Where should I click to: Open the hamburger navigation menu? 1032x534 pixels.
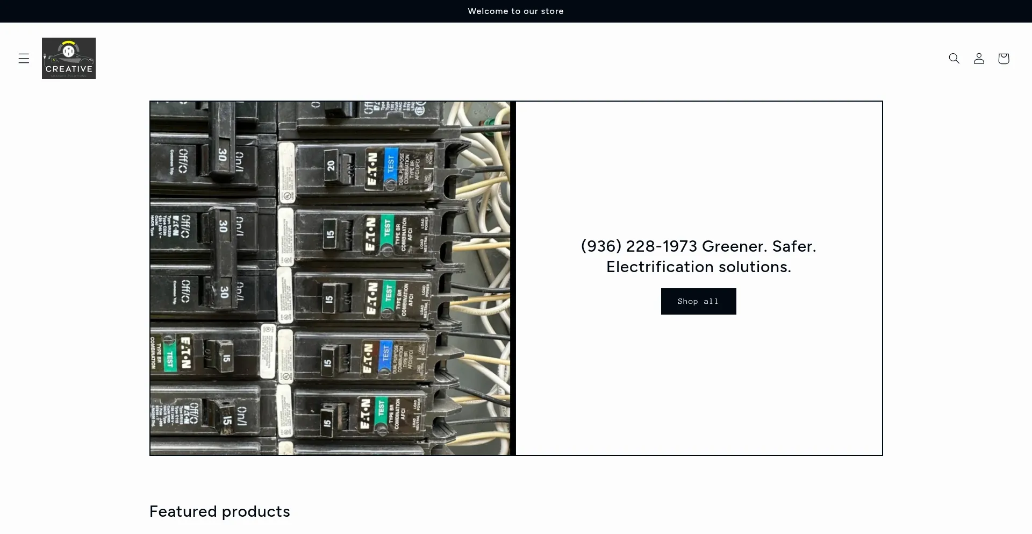[24, 59]
